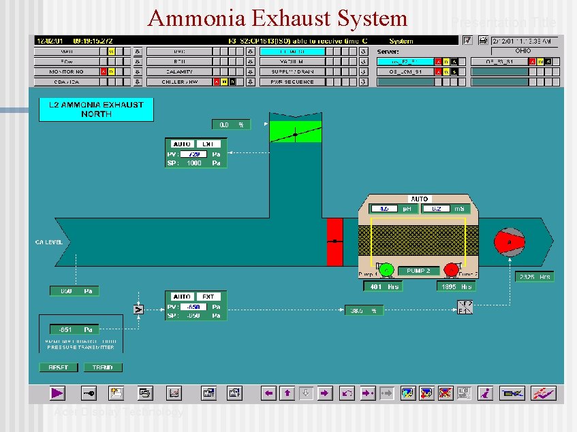The image size is (577, 432).
Task: Click the -651 Pa transmitter readout
Action: coord(75,329)
